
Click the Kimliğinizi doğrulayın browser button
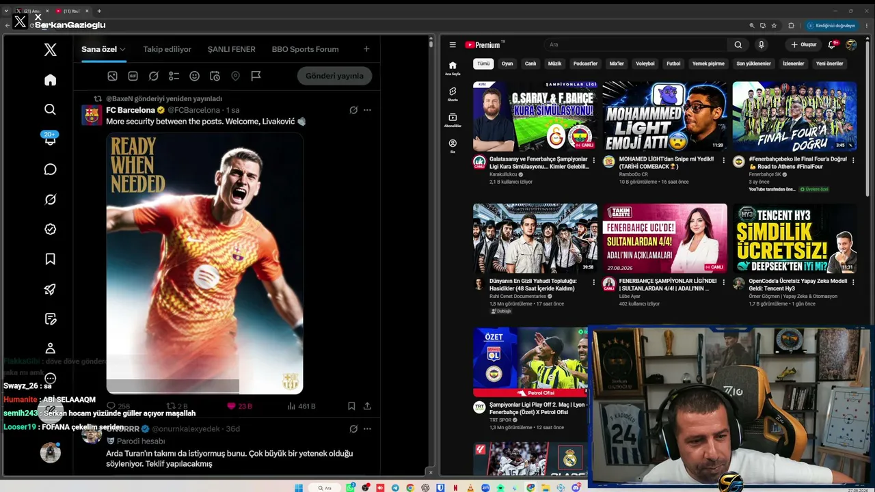click(831, 25)
